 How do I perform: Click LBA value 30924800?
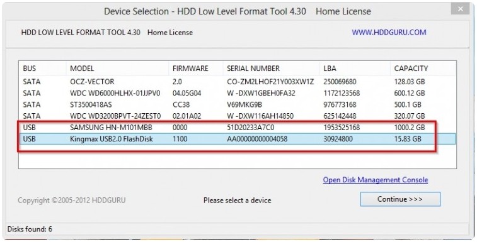pyautogui.click(x=338, y=139)
